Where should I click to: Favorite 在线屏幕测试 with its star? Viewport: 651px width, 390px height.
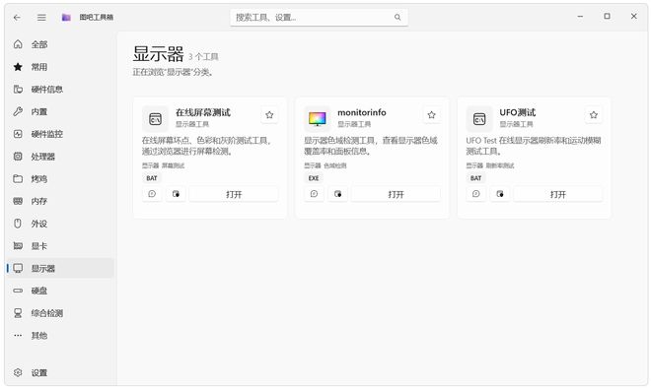[x=269, y=115]
